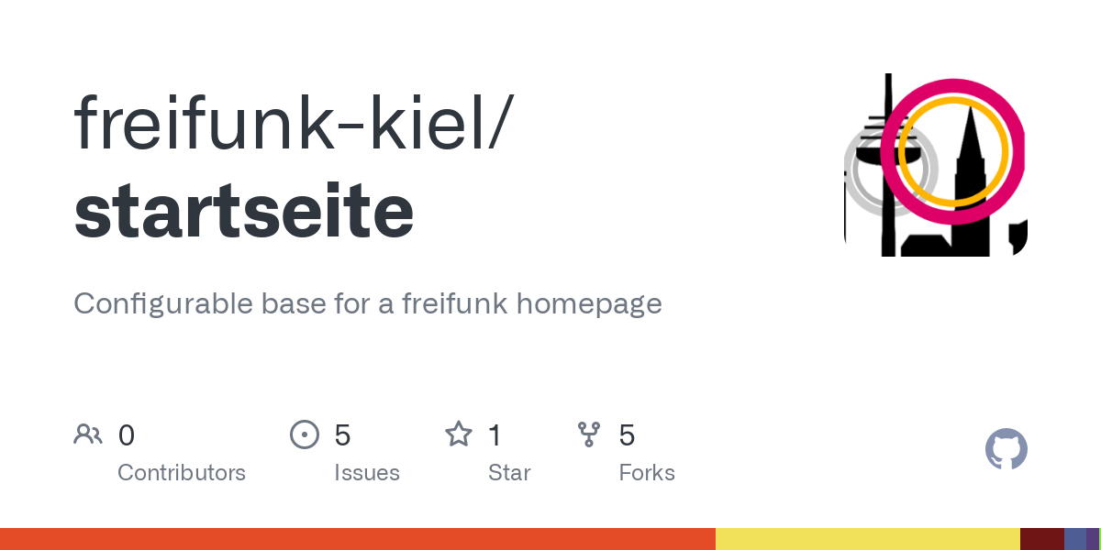The width and height of the screenshot is (1101, 550).
Task: Click the blue language bar segment
Action: 1074,539
